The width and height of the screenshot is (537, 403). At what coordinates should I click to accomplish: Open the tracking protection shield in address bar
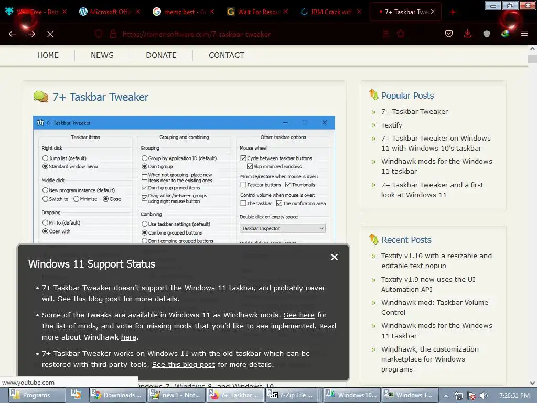[x=99, y=34]
